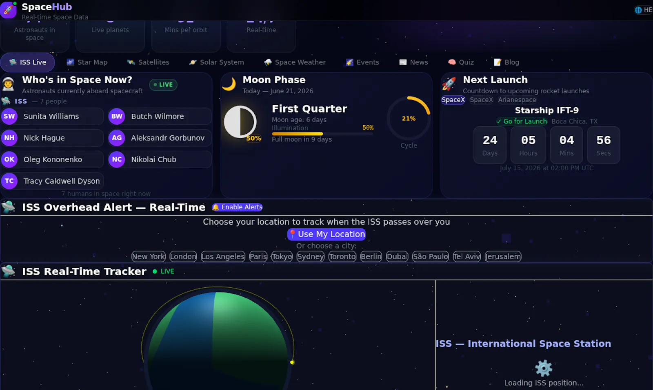This screenshot has width=653, height=390.
Task: Select the Events tab
Action: [362, 62]
